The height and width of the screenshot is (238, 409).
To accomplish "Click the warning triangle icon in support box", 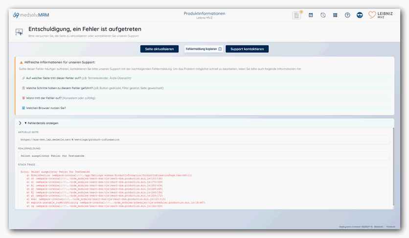I will (21, 62).
